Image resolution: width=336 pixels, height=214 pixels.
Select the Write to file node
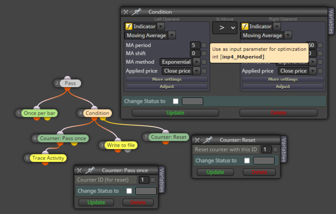tap(121, 145)
